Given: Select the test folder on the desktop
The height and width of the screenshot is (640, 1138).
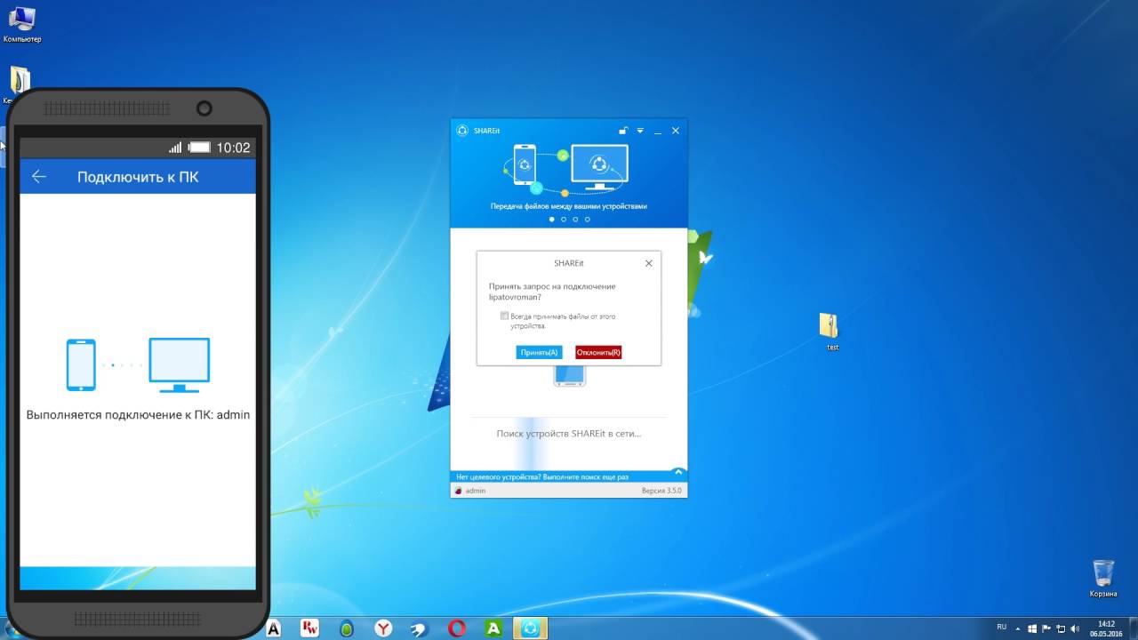Looking at the screenshot, I should [829, 331].
